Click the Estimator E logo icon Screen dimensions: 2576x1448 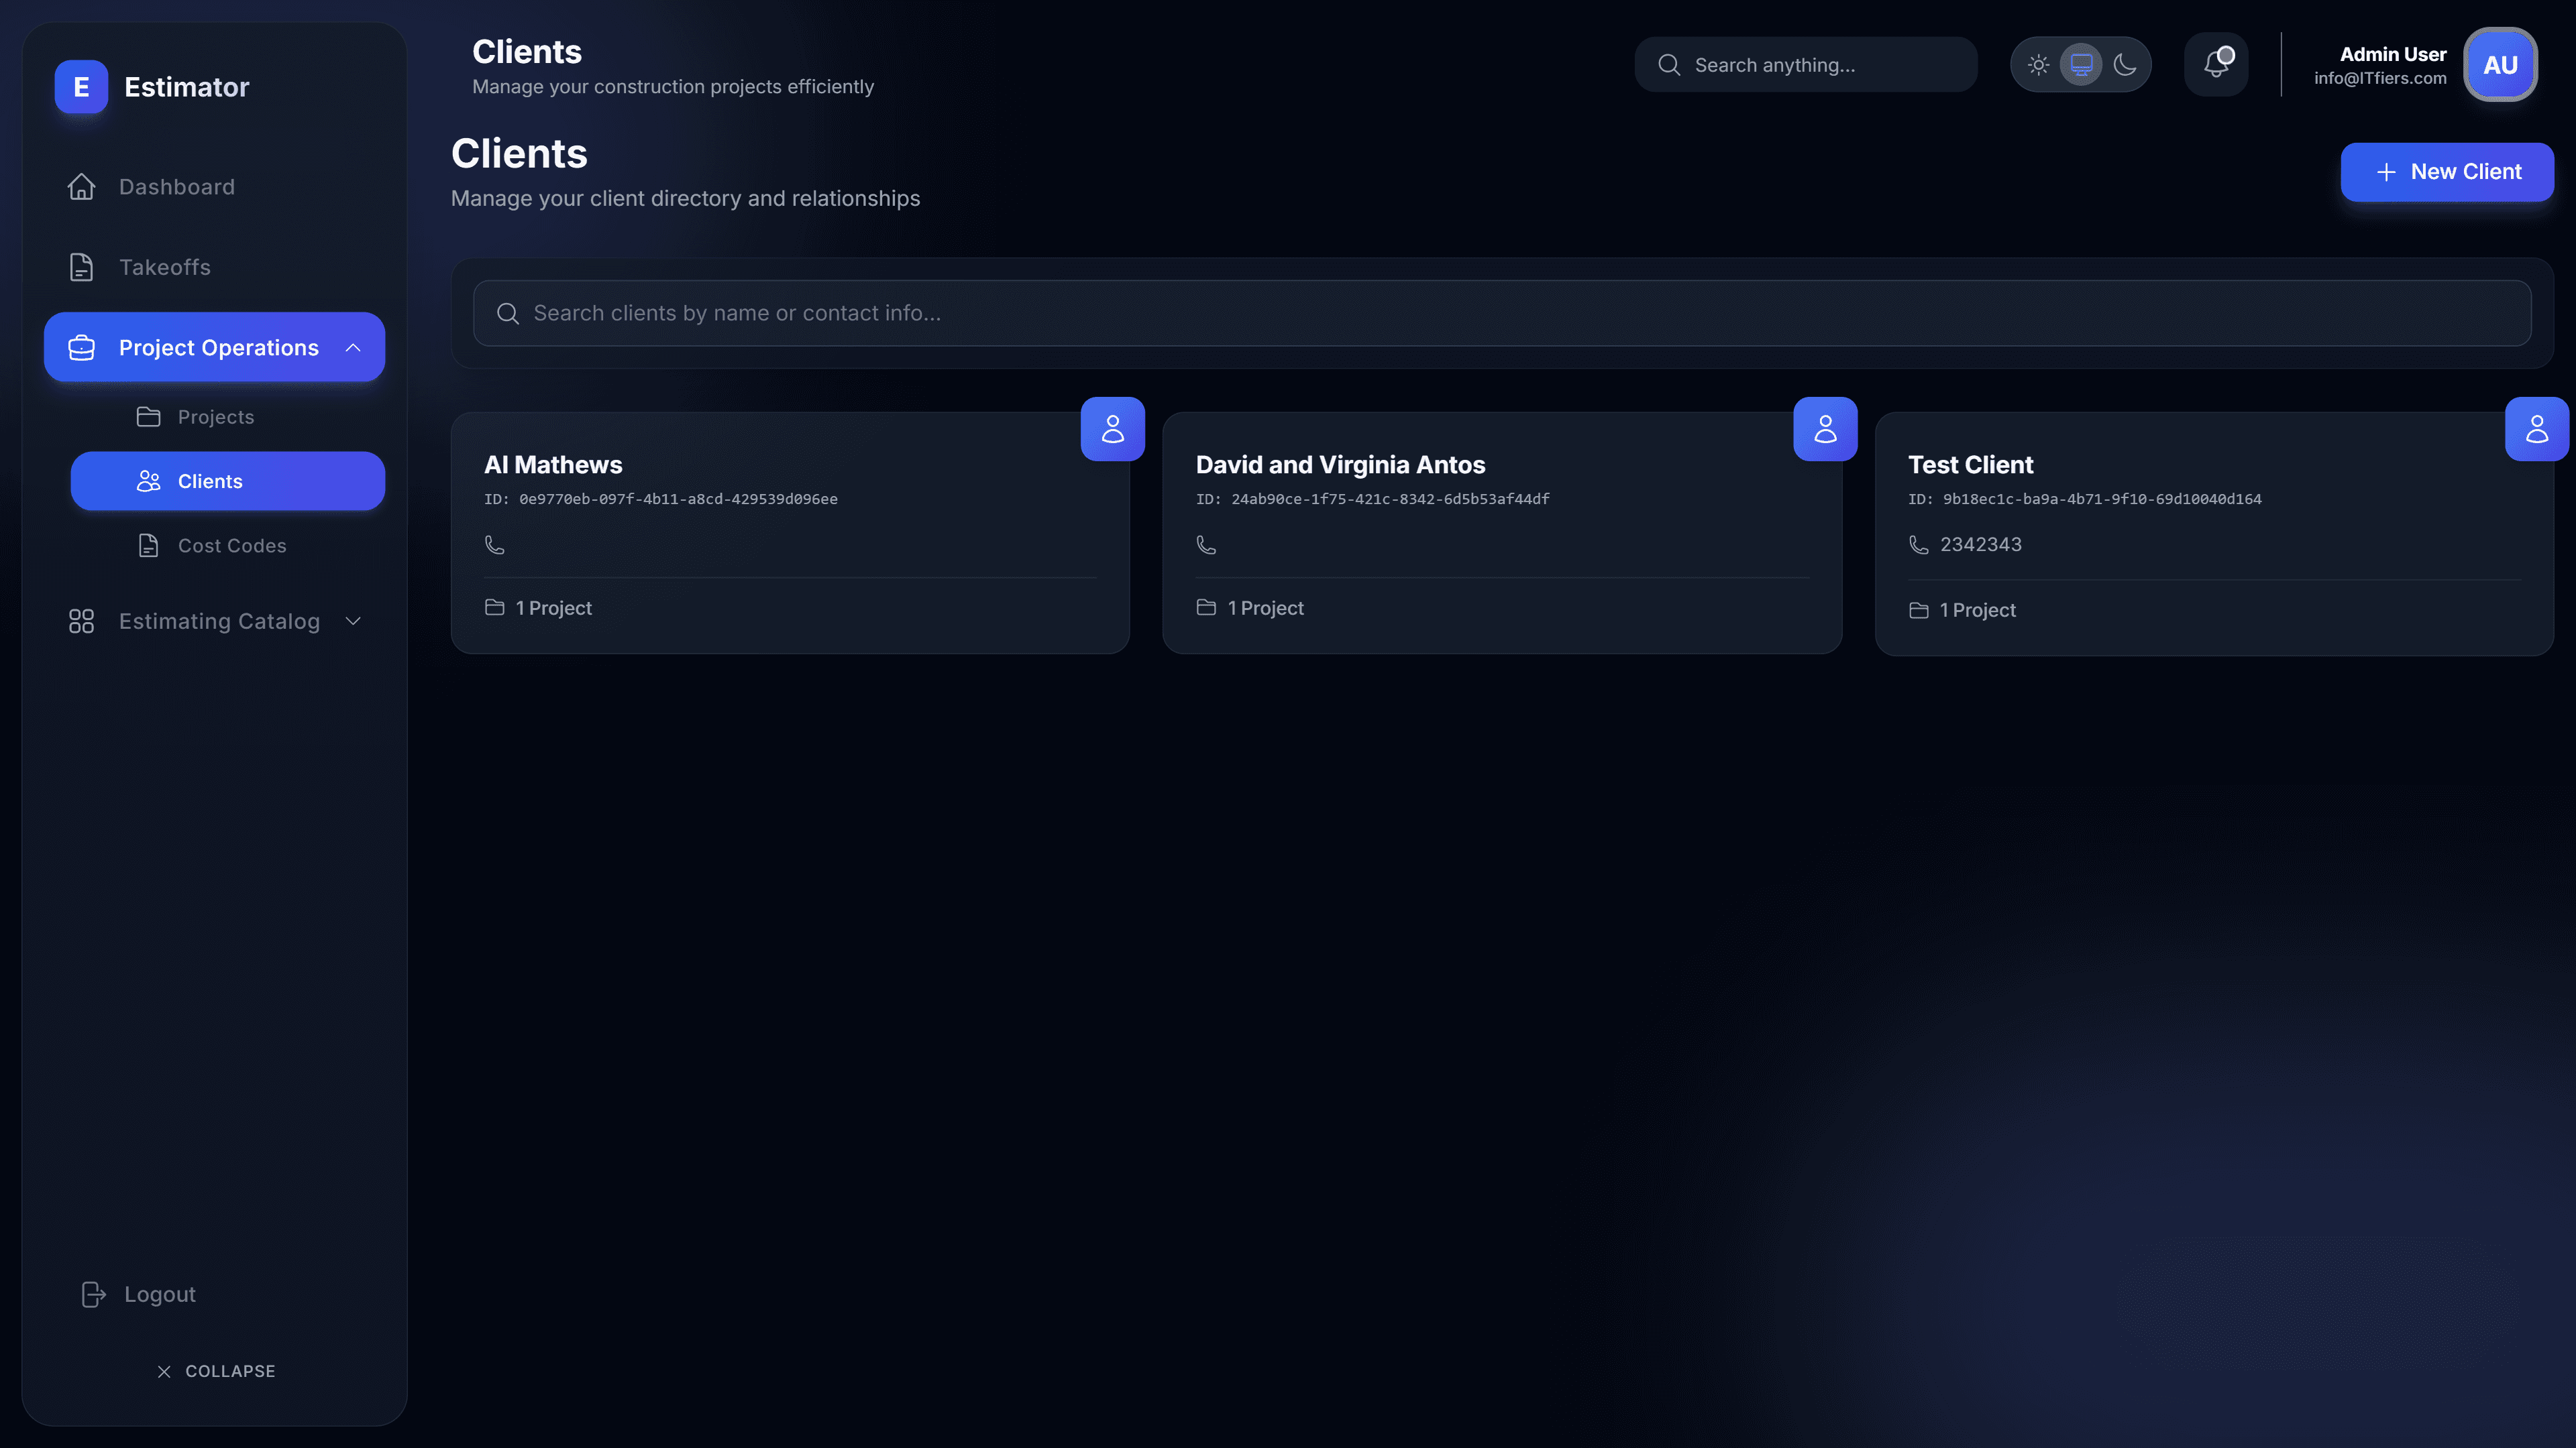tap(81, 87)
